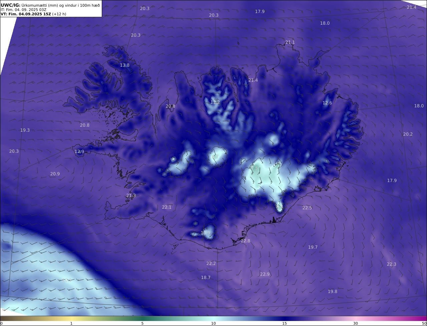
Task: Click the 30 mm tick on the color scale
Action: 356,323
